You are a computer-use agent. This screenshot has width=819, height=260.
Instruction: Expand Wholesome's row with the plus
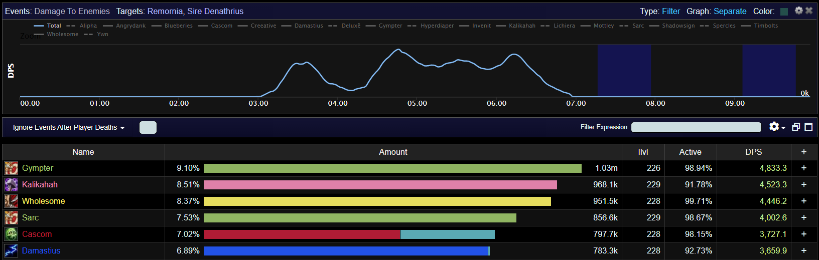point(804,201)
